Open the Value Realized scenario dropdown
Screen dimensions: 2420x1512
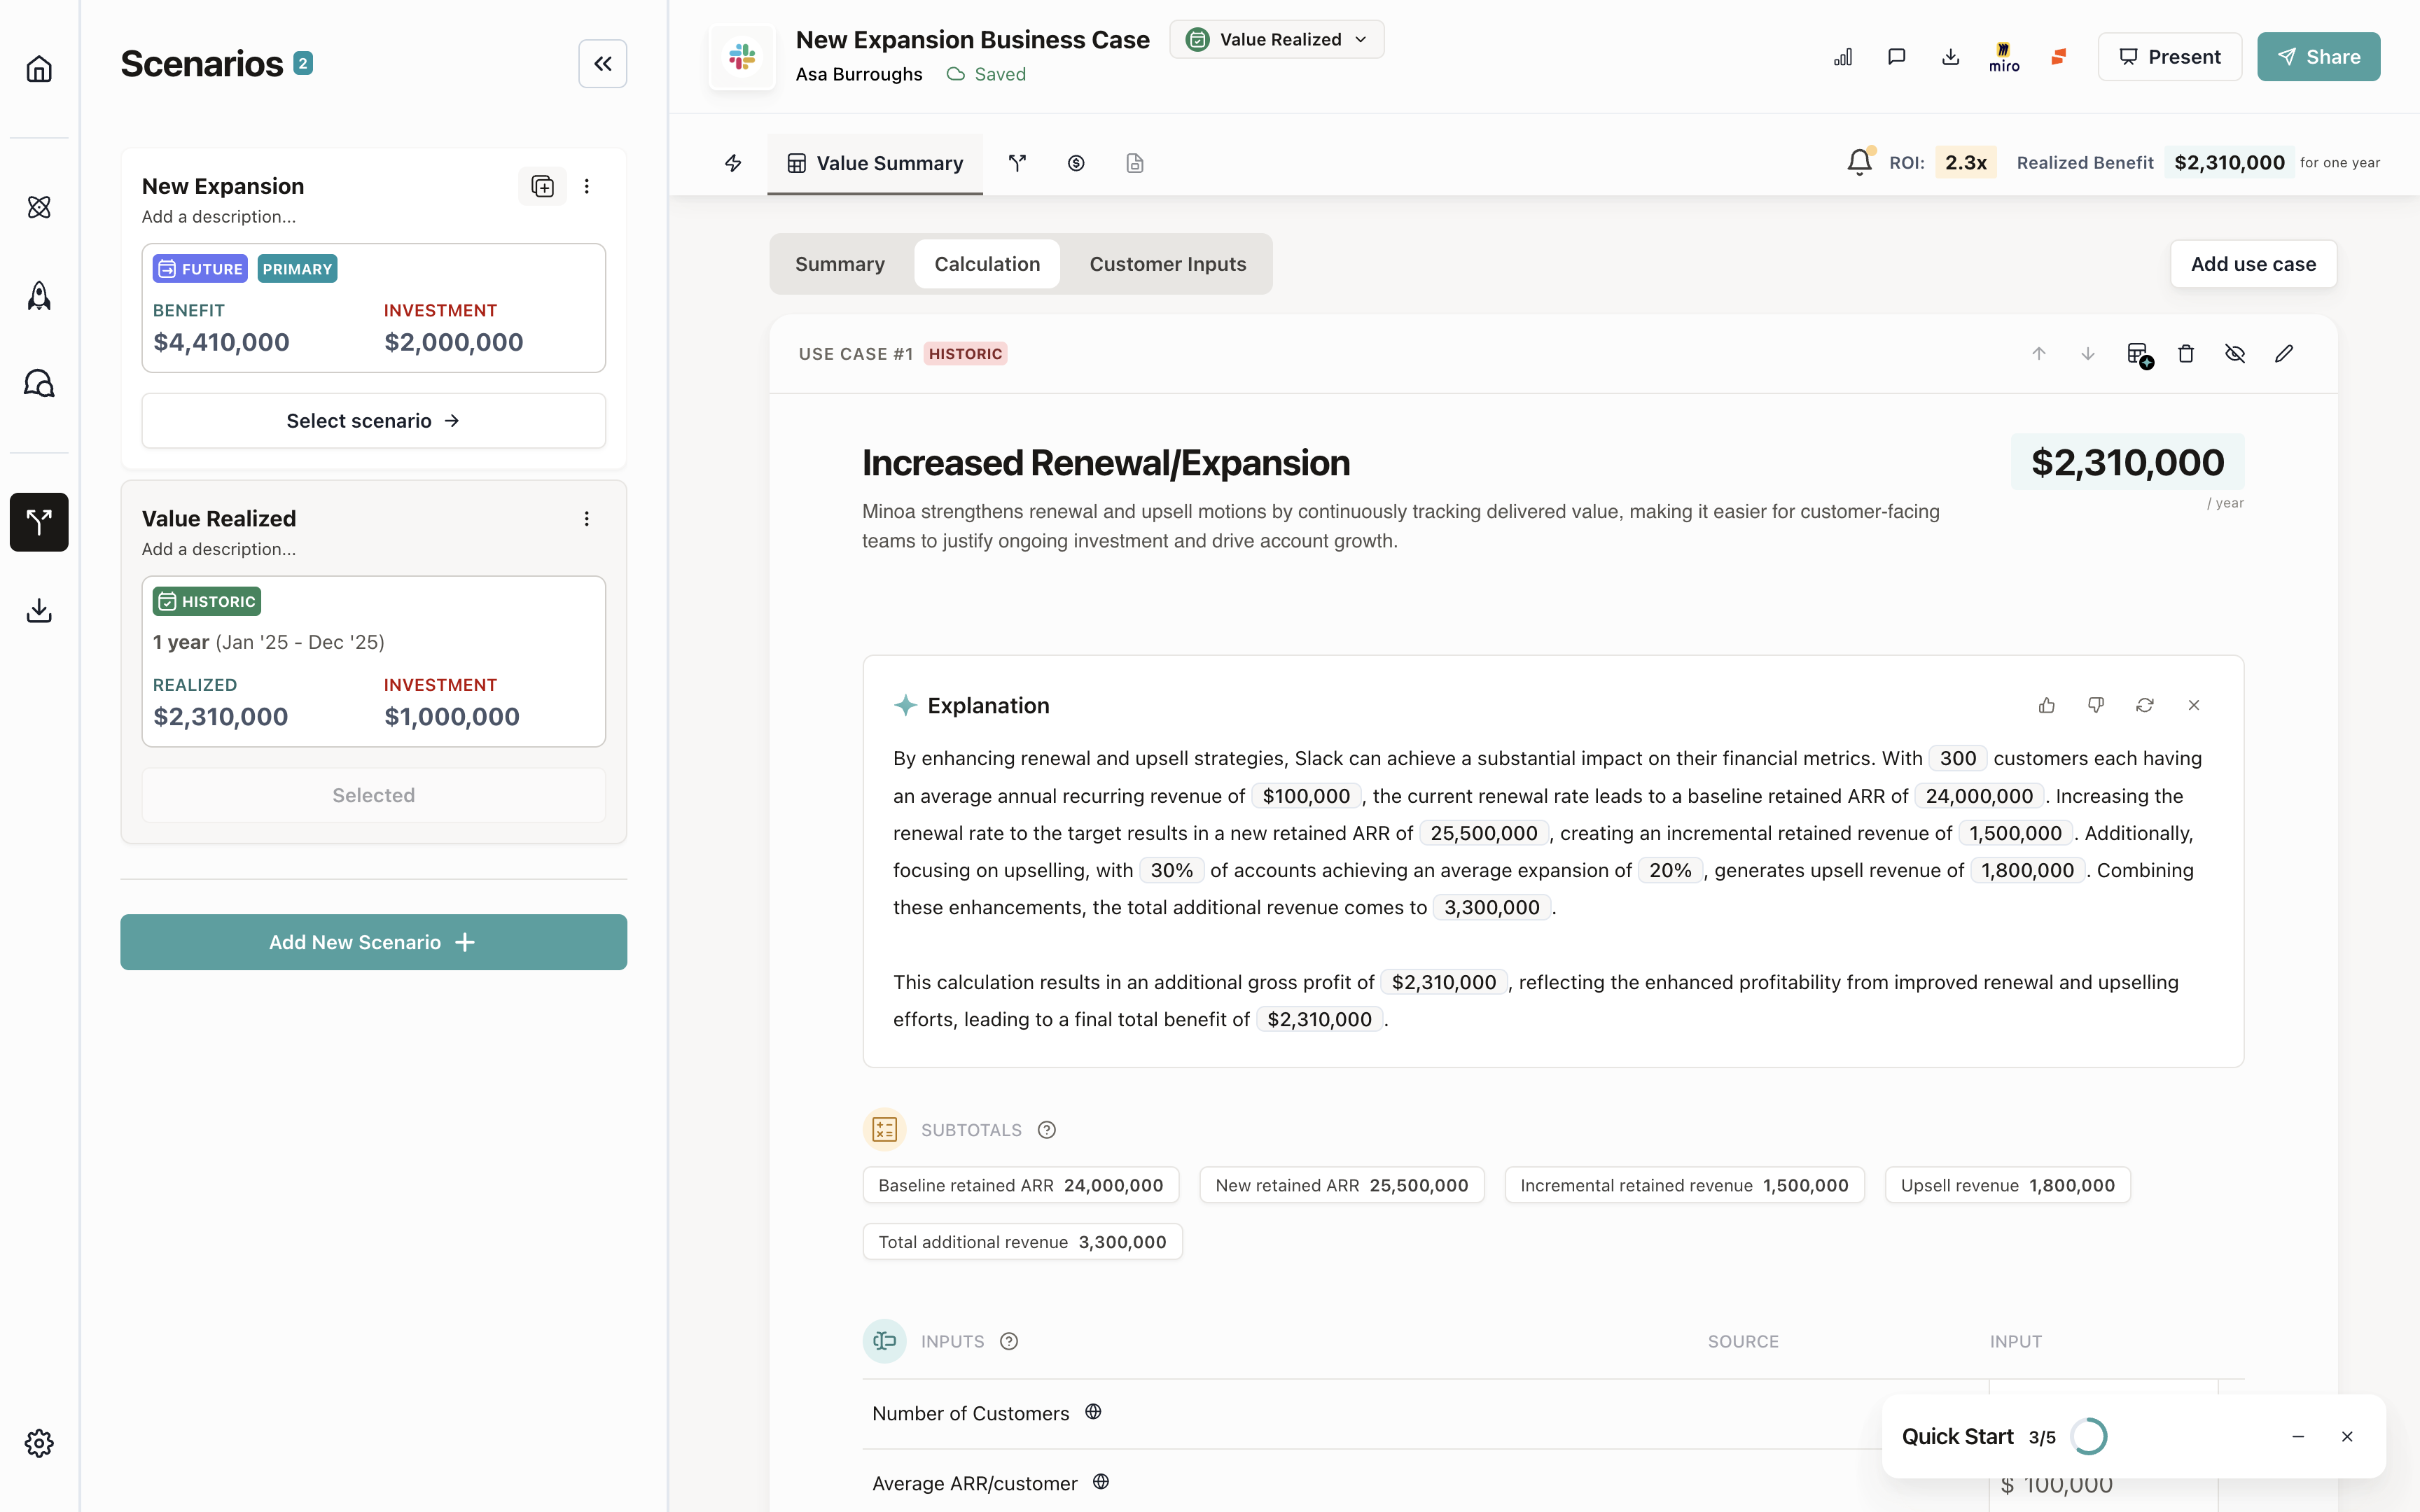(x=1277, y=39)
